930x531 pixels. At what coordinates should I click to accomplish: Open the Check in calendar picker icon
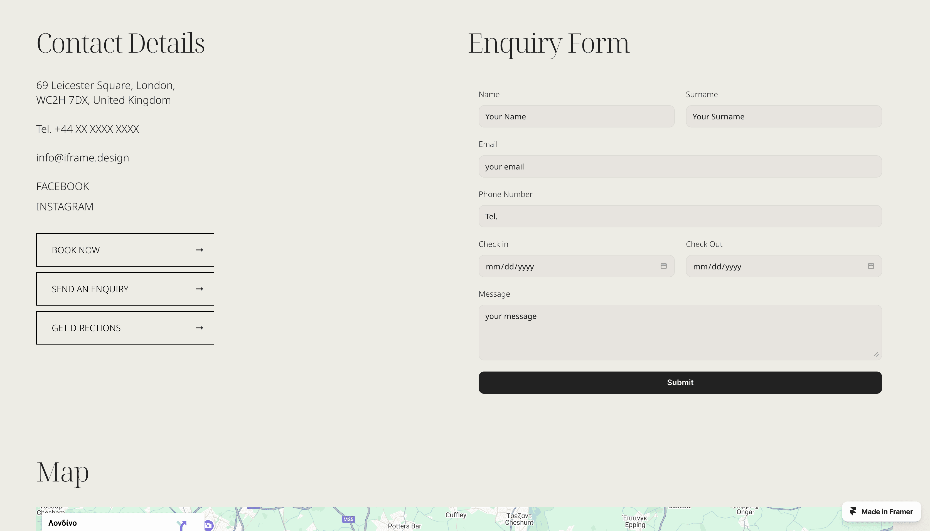[663, 266]
